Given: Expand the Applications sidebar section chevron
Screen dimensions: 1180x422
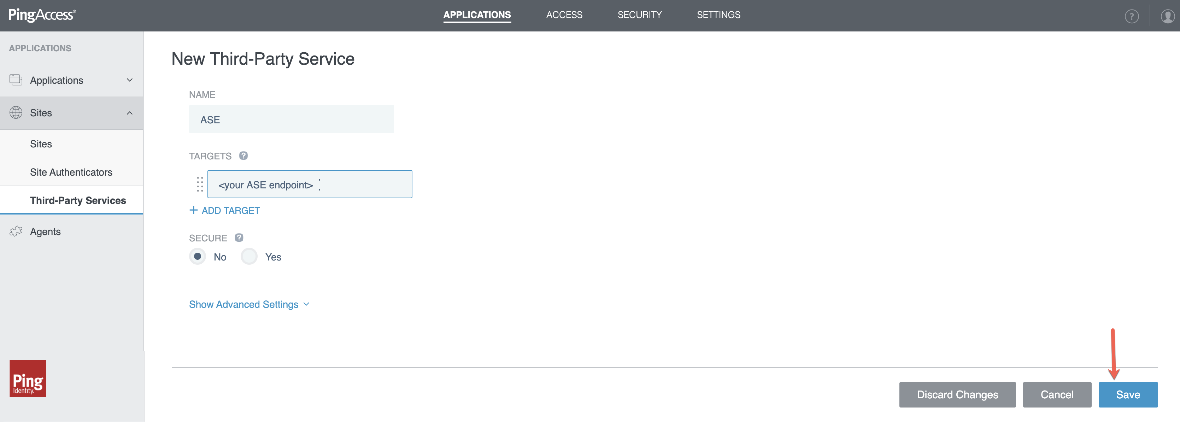Looking at the screenshot, I should [x=130, y=80].
